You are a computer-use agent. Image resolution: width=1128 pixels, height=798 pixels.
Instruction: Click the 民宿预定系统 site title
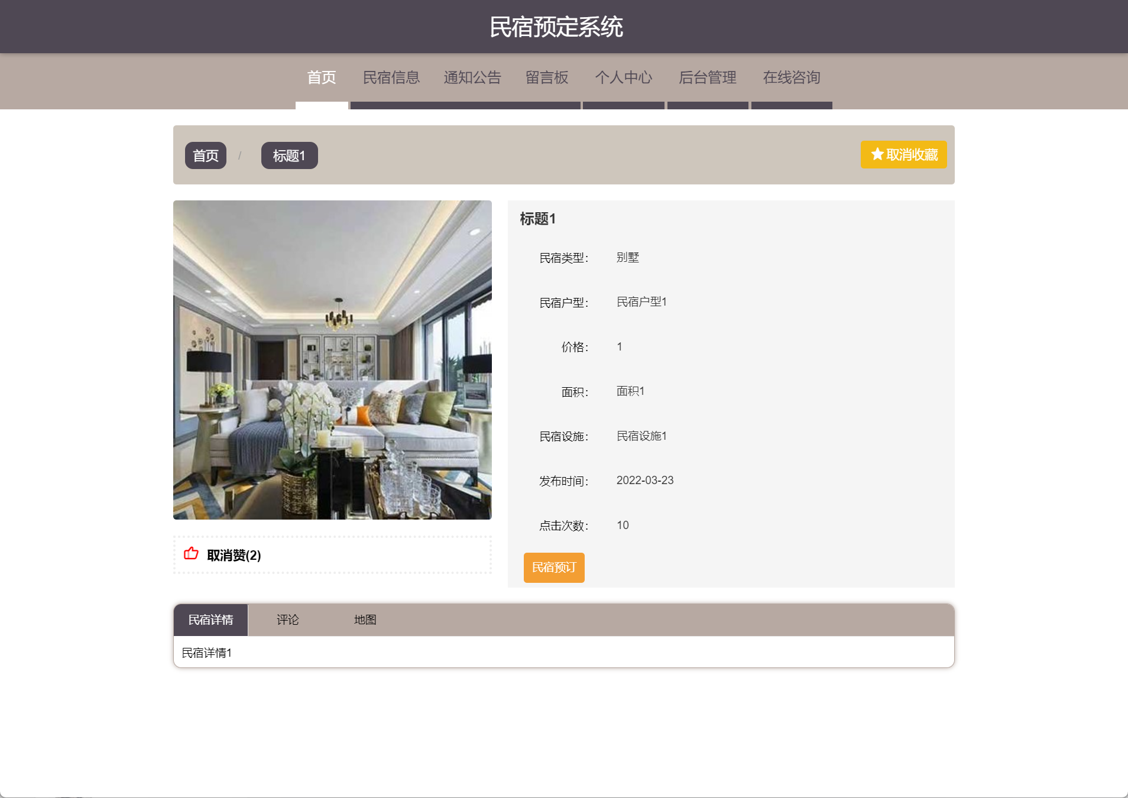(556, 27)
